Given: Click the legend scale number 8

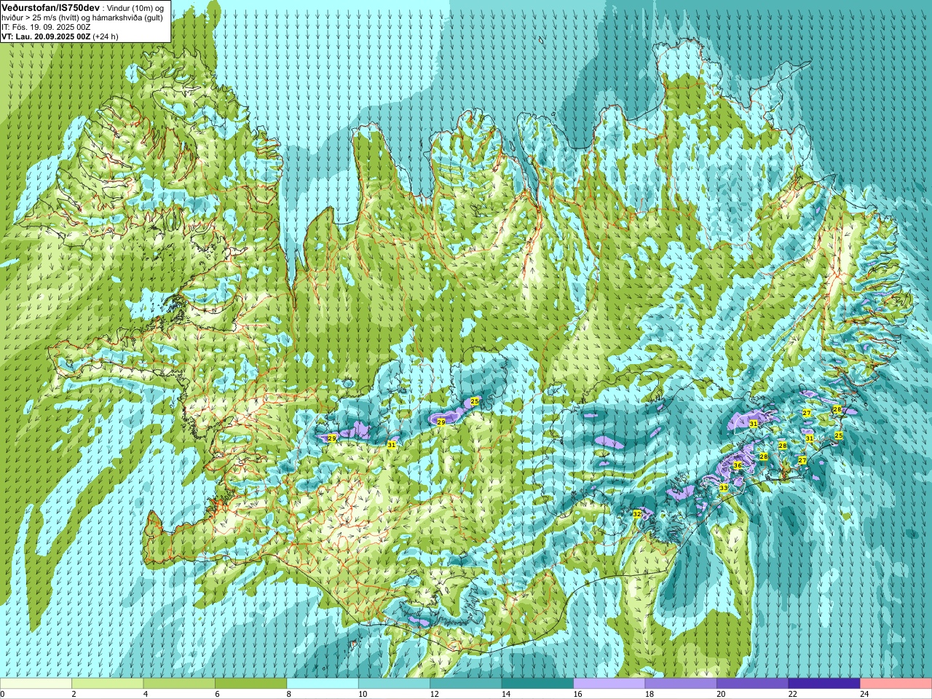Looking at the screenshot, I should [289, 694].
